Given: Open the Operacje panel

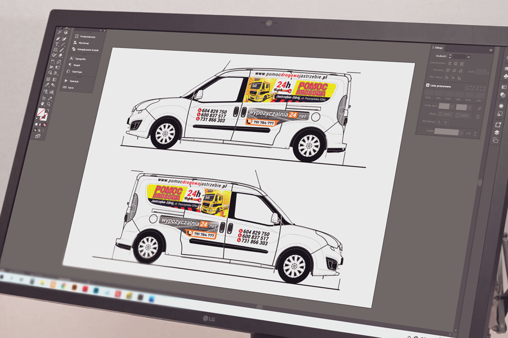Looking at the screenshot, I should point(71,81).
